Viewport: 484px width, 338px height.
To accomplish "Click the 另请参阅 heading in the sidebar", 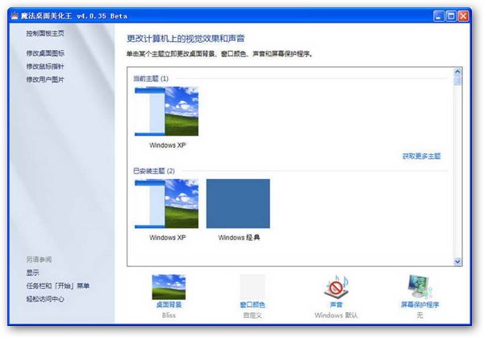I will point(39,259).
